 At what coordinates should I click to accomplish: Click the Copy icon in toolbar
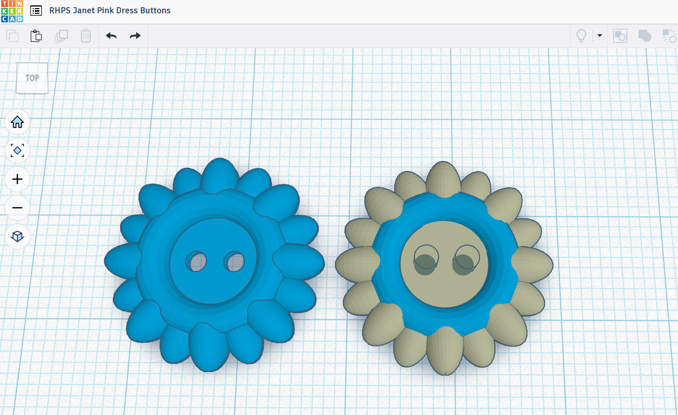point(12,36)
